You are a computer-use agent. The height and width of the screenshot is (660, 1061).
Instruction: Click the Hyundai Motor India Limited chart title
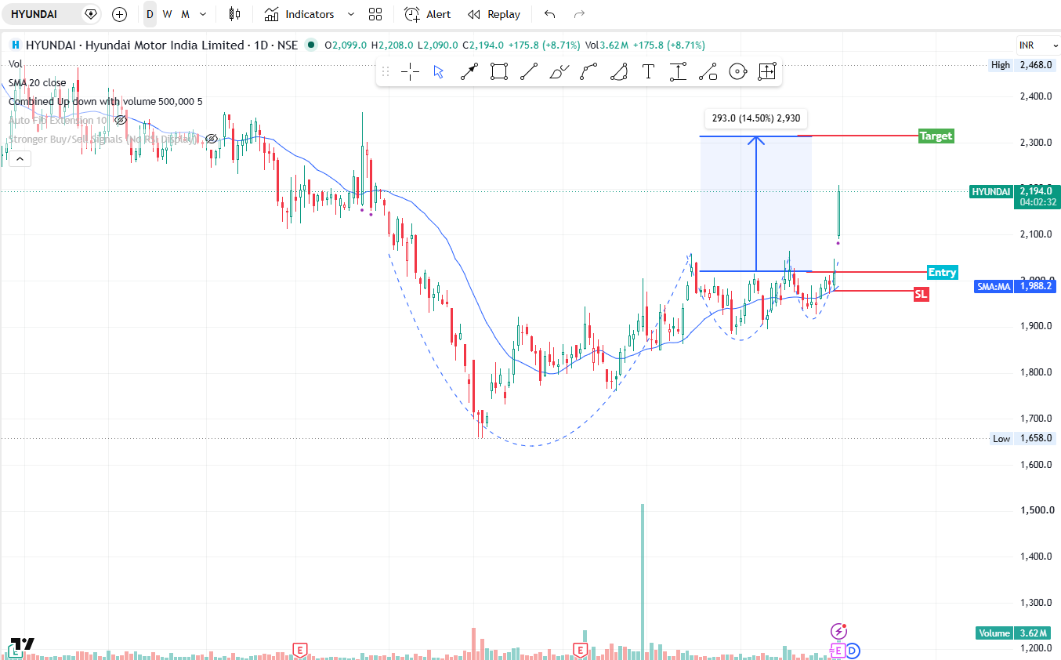coord(135,45)
